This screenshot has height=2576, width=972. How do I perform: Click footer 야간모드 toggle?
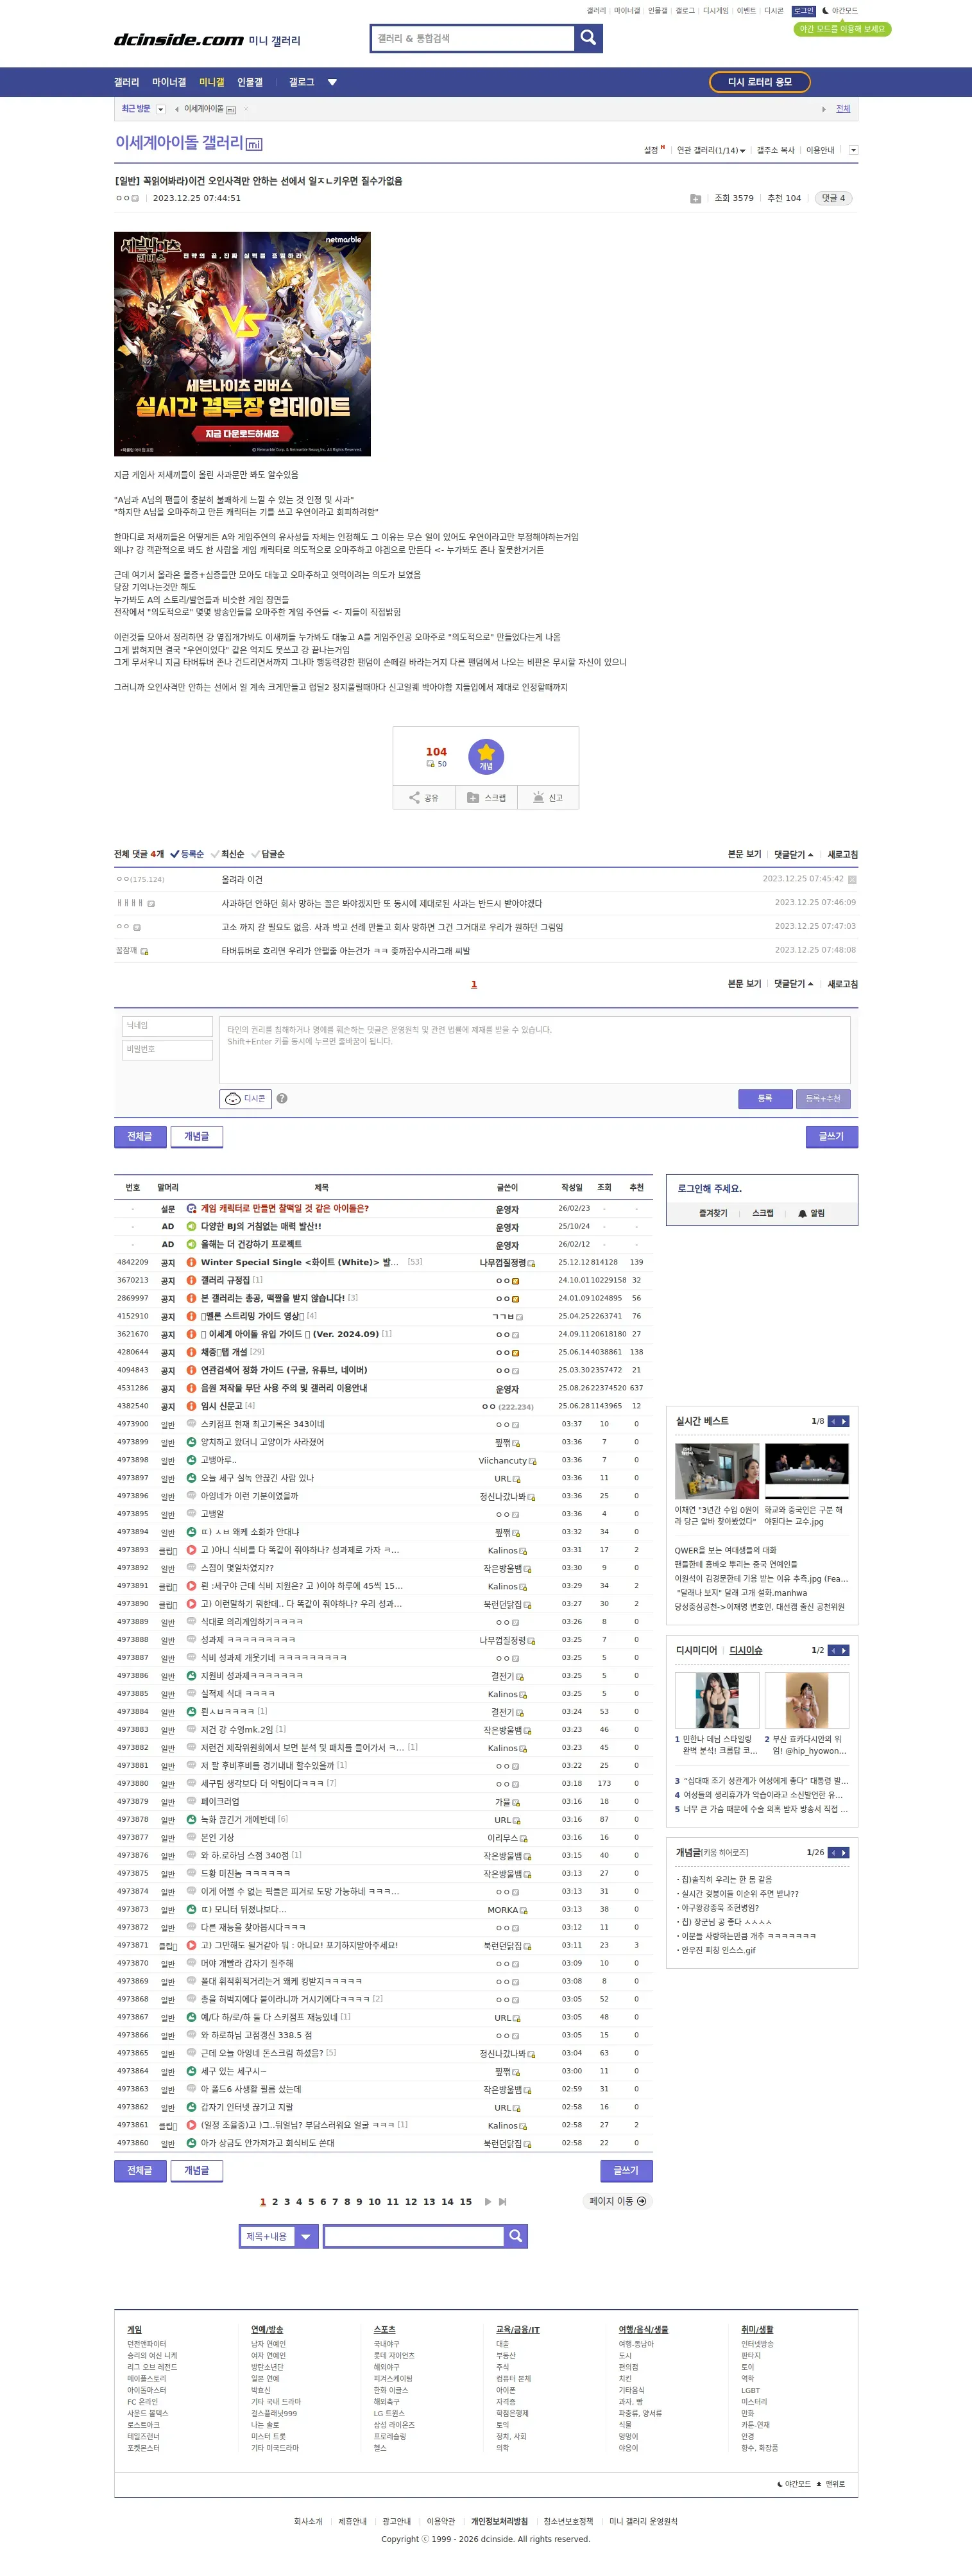794,2484
